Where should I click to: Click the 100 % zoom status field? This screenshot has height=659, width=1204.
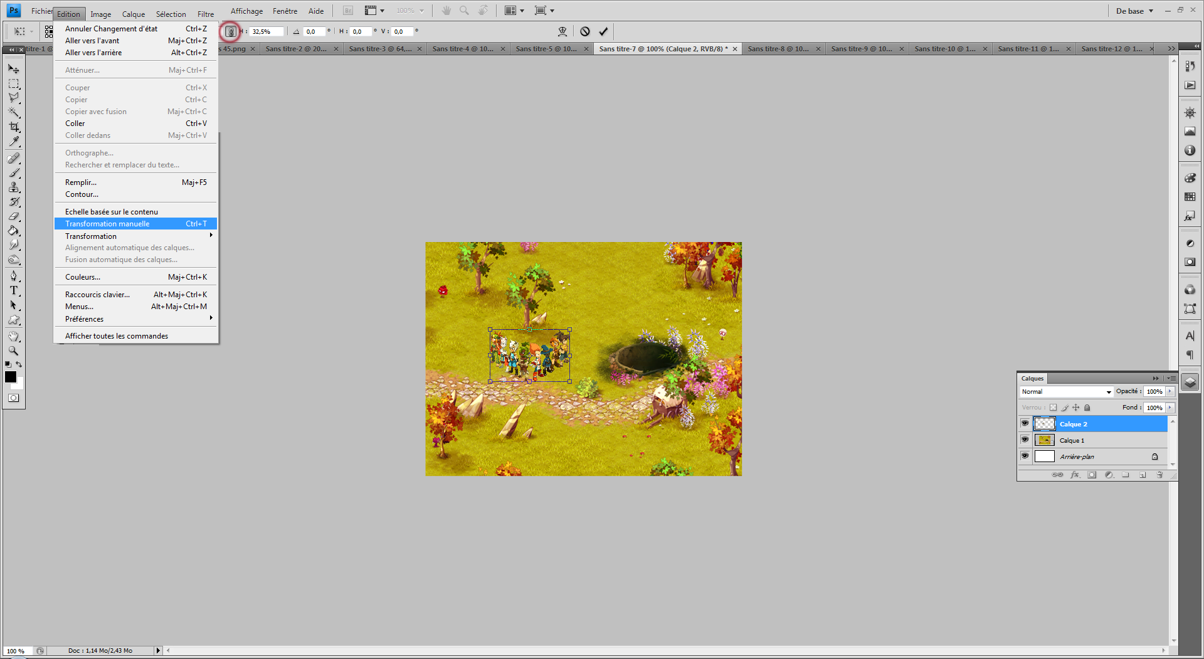(16, 650)
